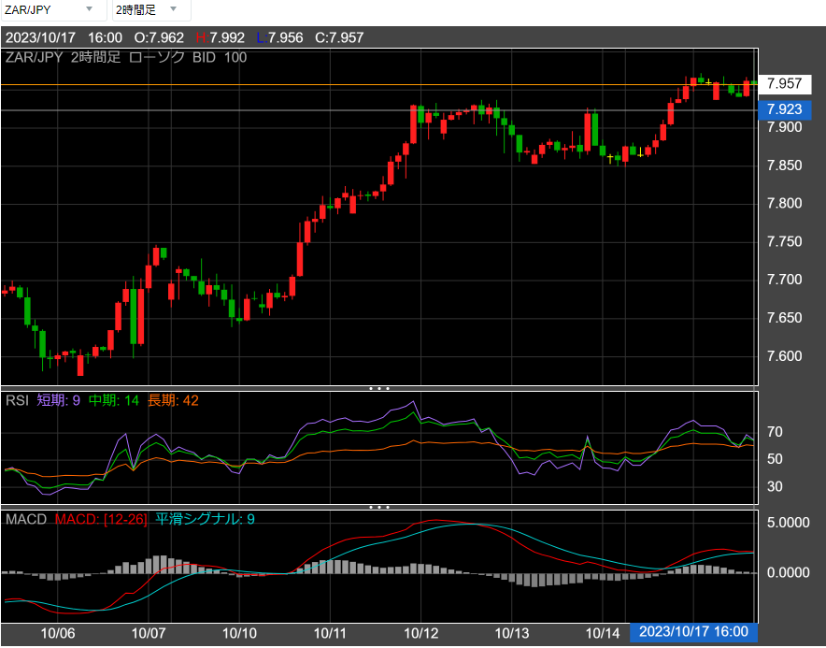Click the RSI 短期: 9 legend label
Image resolution: width=826 pixels, height=648 pixels.
click(59, 400)
